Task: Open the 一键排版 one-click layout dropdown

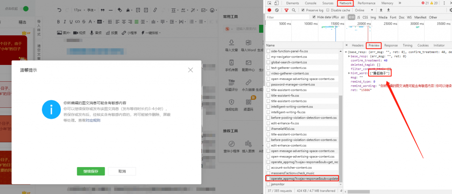Action: pos(151,33)
